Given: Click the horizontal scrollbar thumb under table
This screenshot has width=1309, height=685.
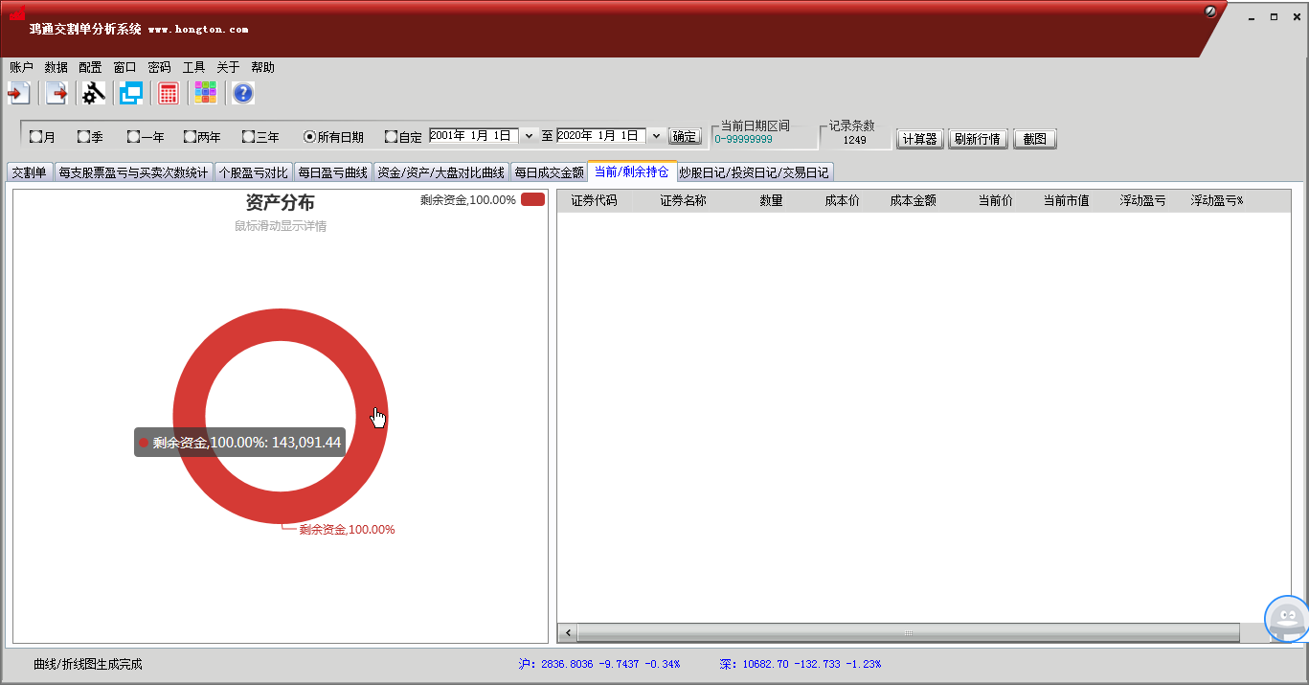Looking at the screenshot, I should [x=909, y=632].
